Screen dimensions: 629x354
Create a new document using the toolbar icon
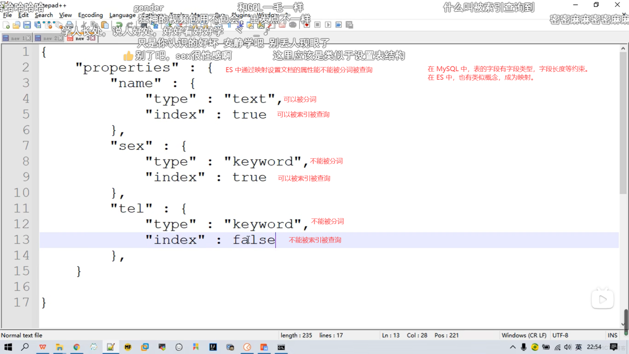pos(6,24)
